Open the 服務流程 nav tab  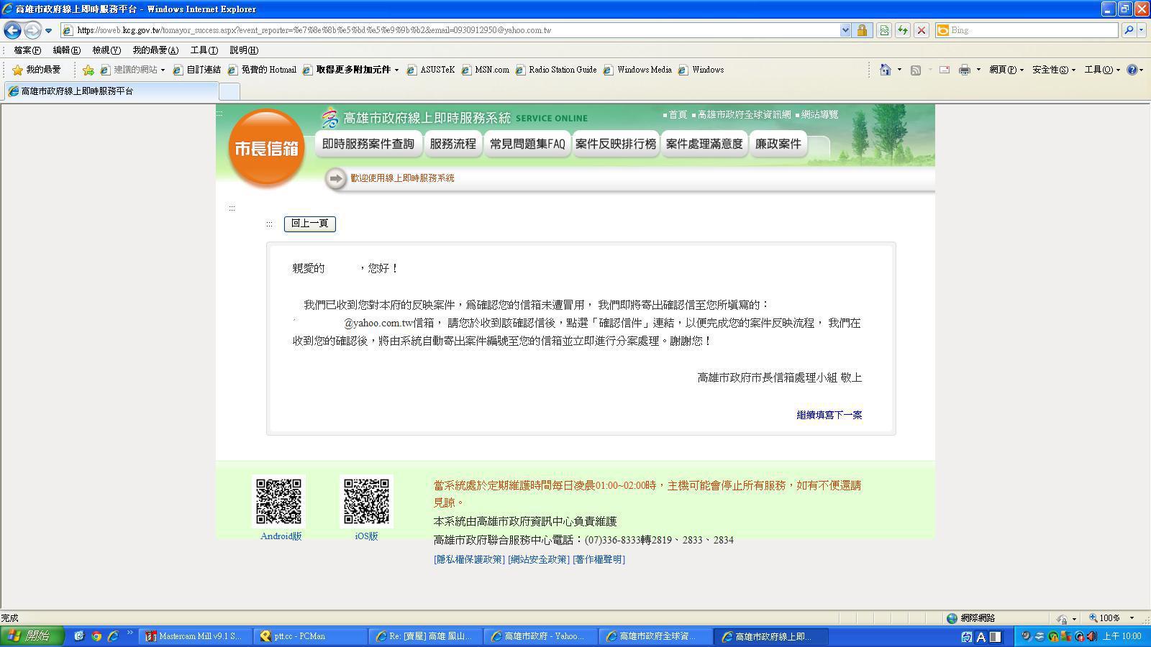click(x=452, y=144)
